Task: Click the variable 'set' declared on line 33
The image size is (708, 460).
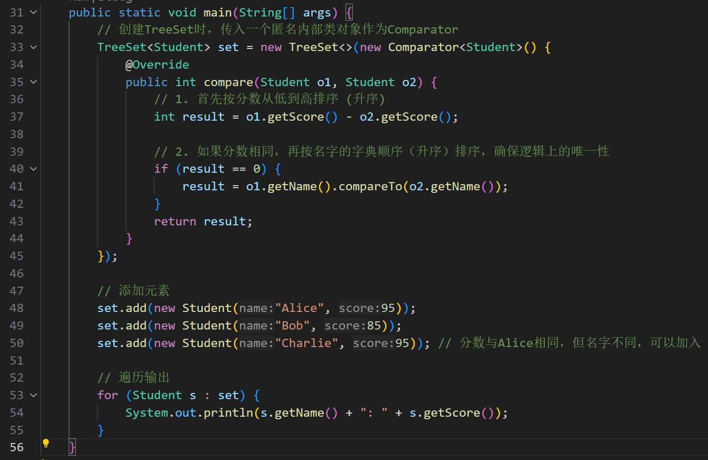Action: tap(228, 47)
